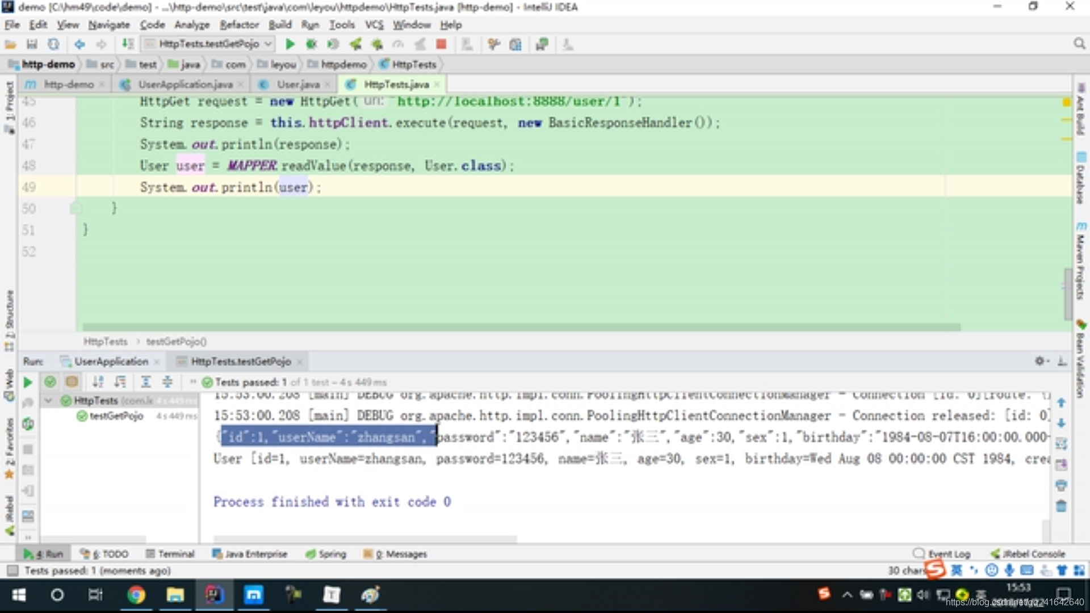Viewport: 1090px width, 613px height.
Task: Toggle the Structure tool window stripe
Action: click(x=9, y=320)
